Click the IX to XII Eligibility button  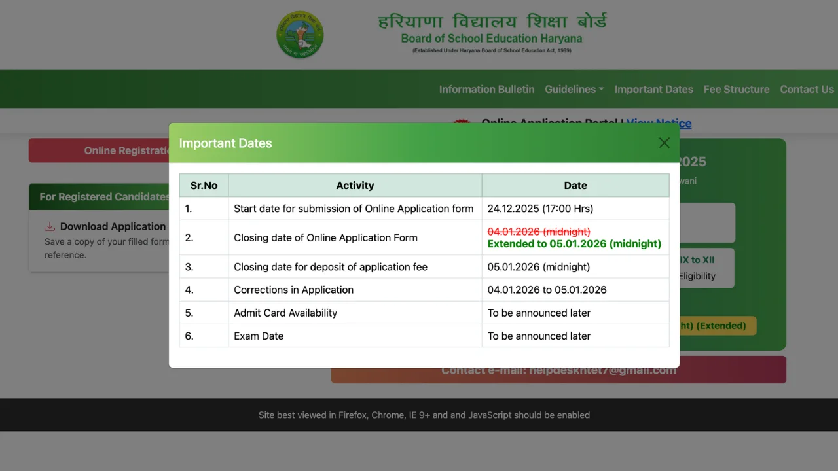point(706,268)
